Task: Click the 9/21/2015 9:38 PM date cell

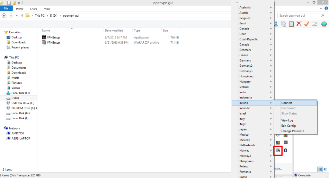Action: coord(117,43)
